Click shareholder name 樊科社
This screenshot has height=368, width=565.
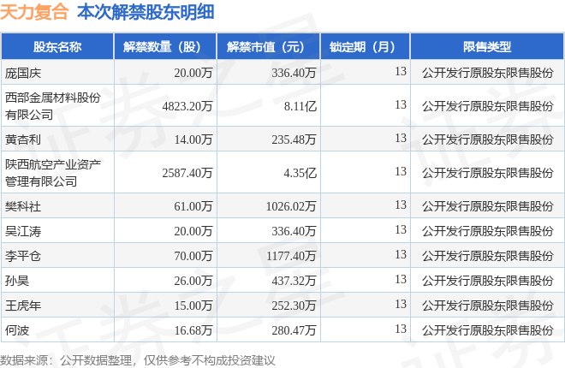[x=23, y=206]
